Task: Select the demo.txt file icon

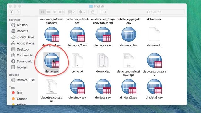Action: (x=77, y=61)
